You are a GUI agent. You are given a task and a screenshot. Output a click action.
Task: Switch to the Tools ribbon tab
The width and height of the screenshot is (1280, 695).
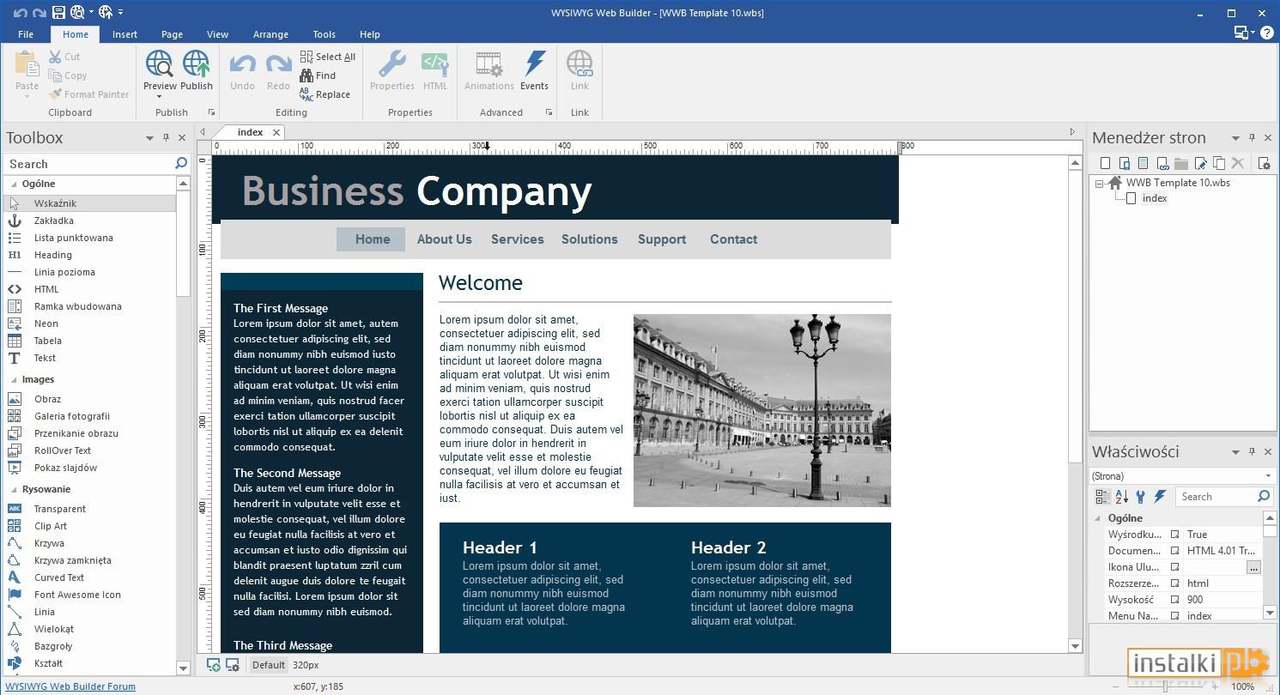point(324,34)
